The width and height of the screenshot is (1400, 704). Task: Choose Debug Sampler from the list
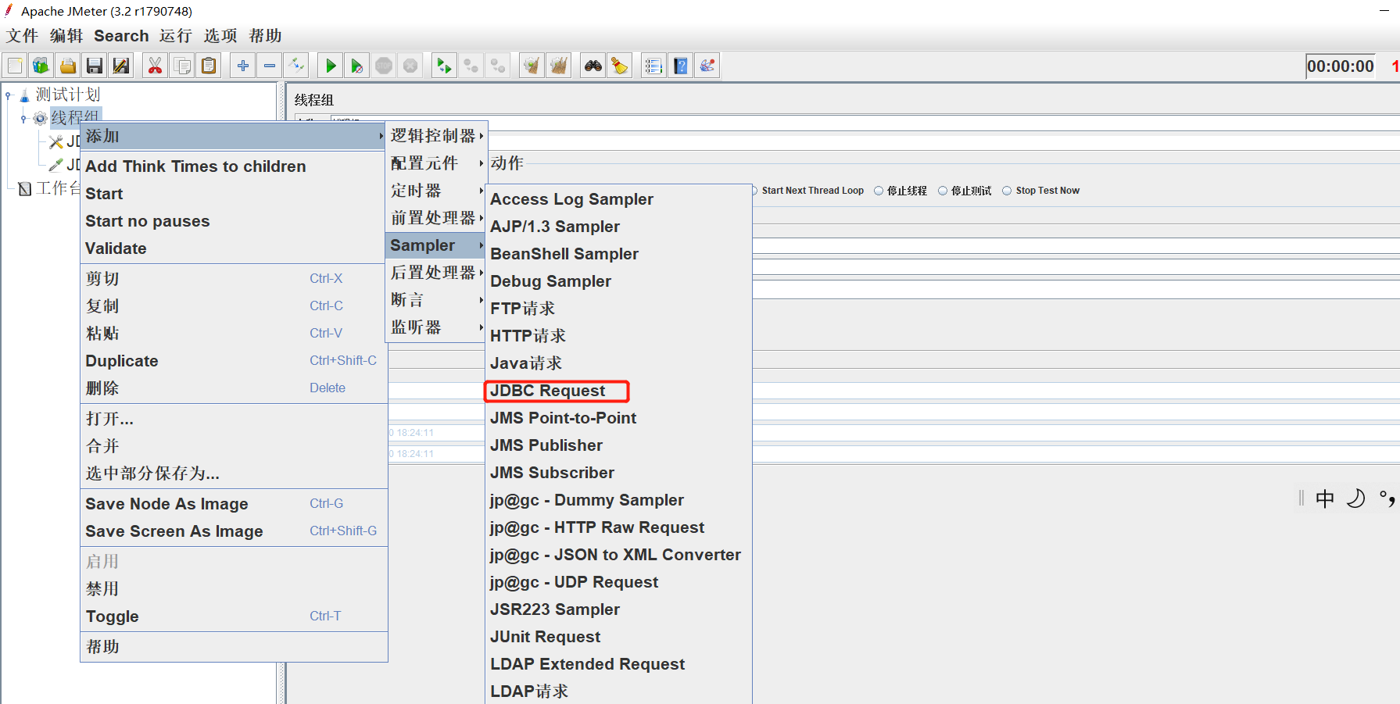[618, 281]
